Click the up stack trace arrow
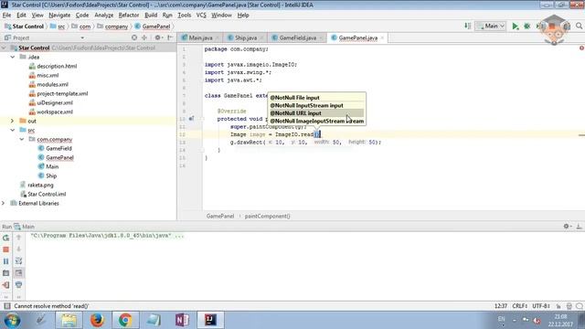The height and width of the screenshot is (329, 585). 18,238
